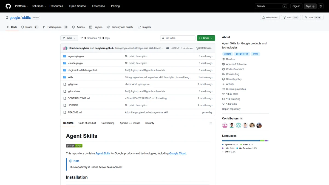Go to the Pricing page
Viewport: 329px width, 185px height.
click(x=115, y=6)
